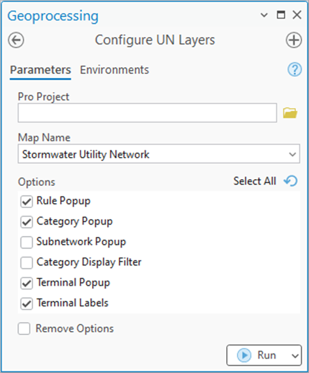Image resolution: width=309 pixels, height=373 pixels.
Task: Maximize the Geoprocessing pane
Action: click(x=281, y=15)
